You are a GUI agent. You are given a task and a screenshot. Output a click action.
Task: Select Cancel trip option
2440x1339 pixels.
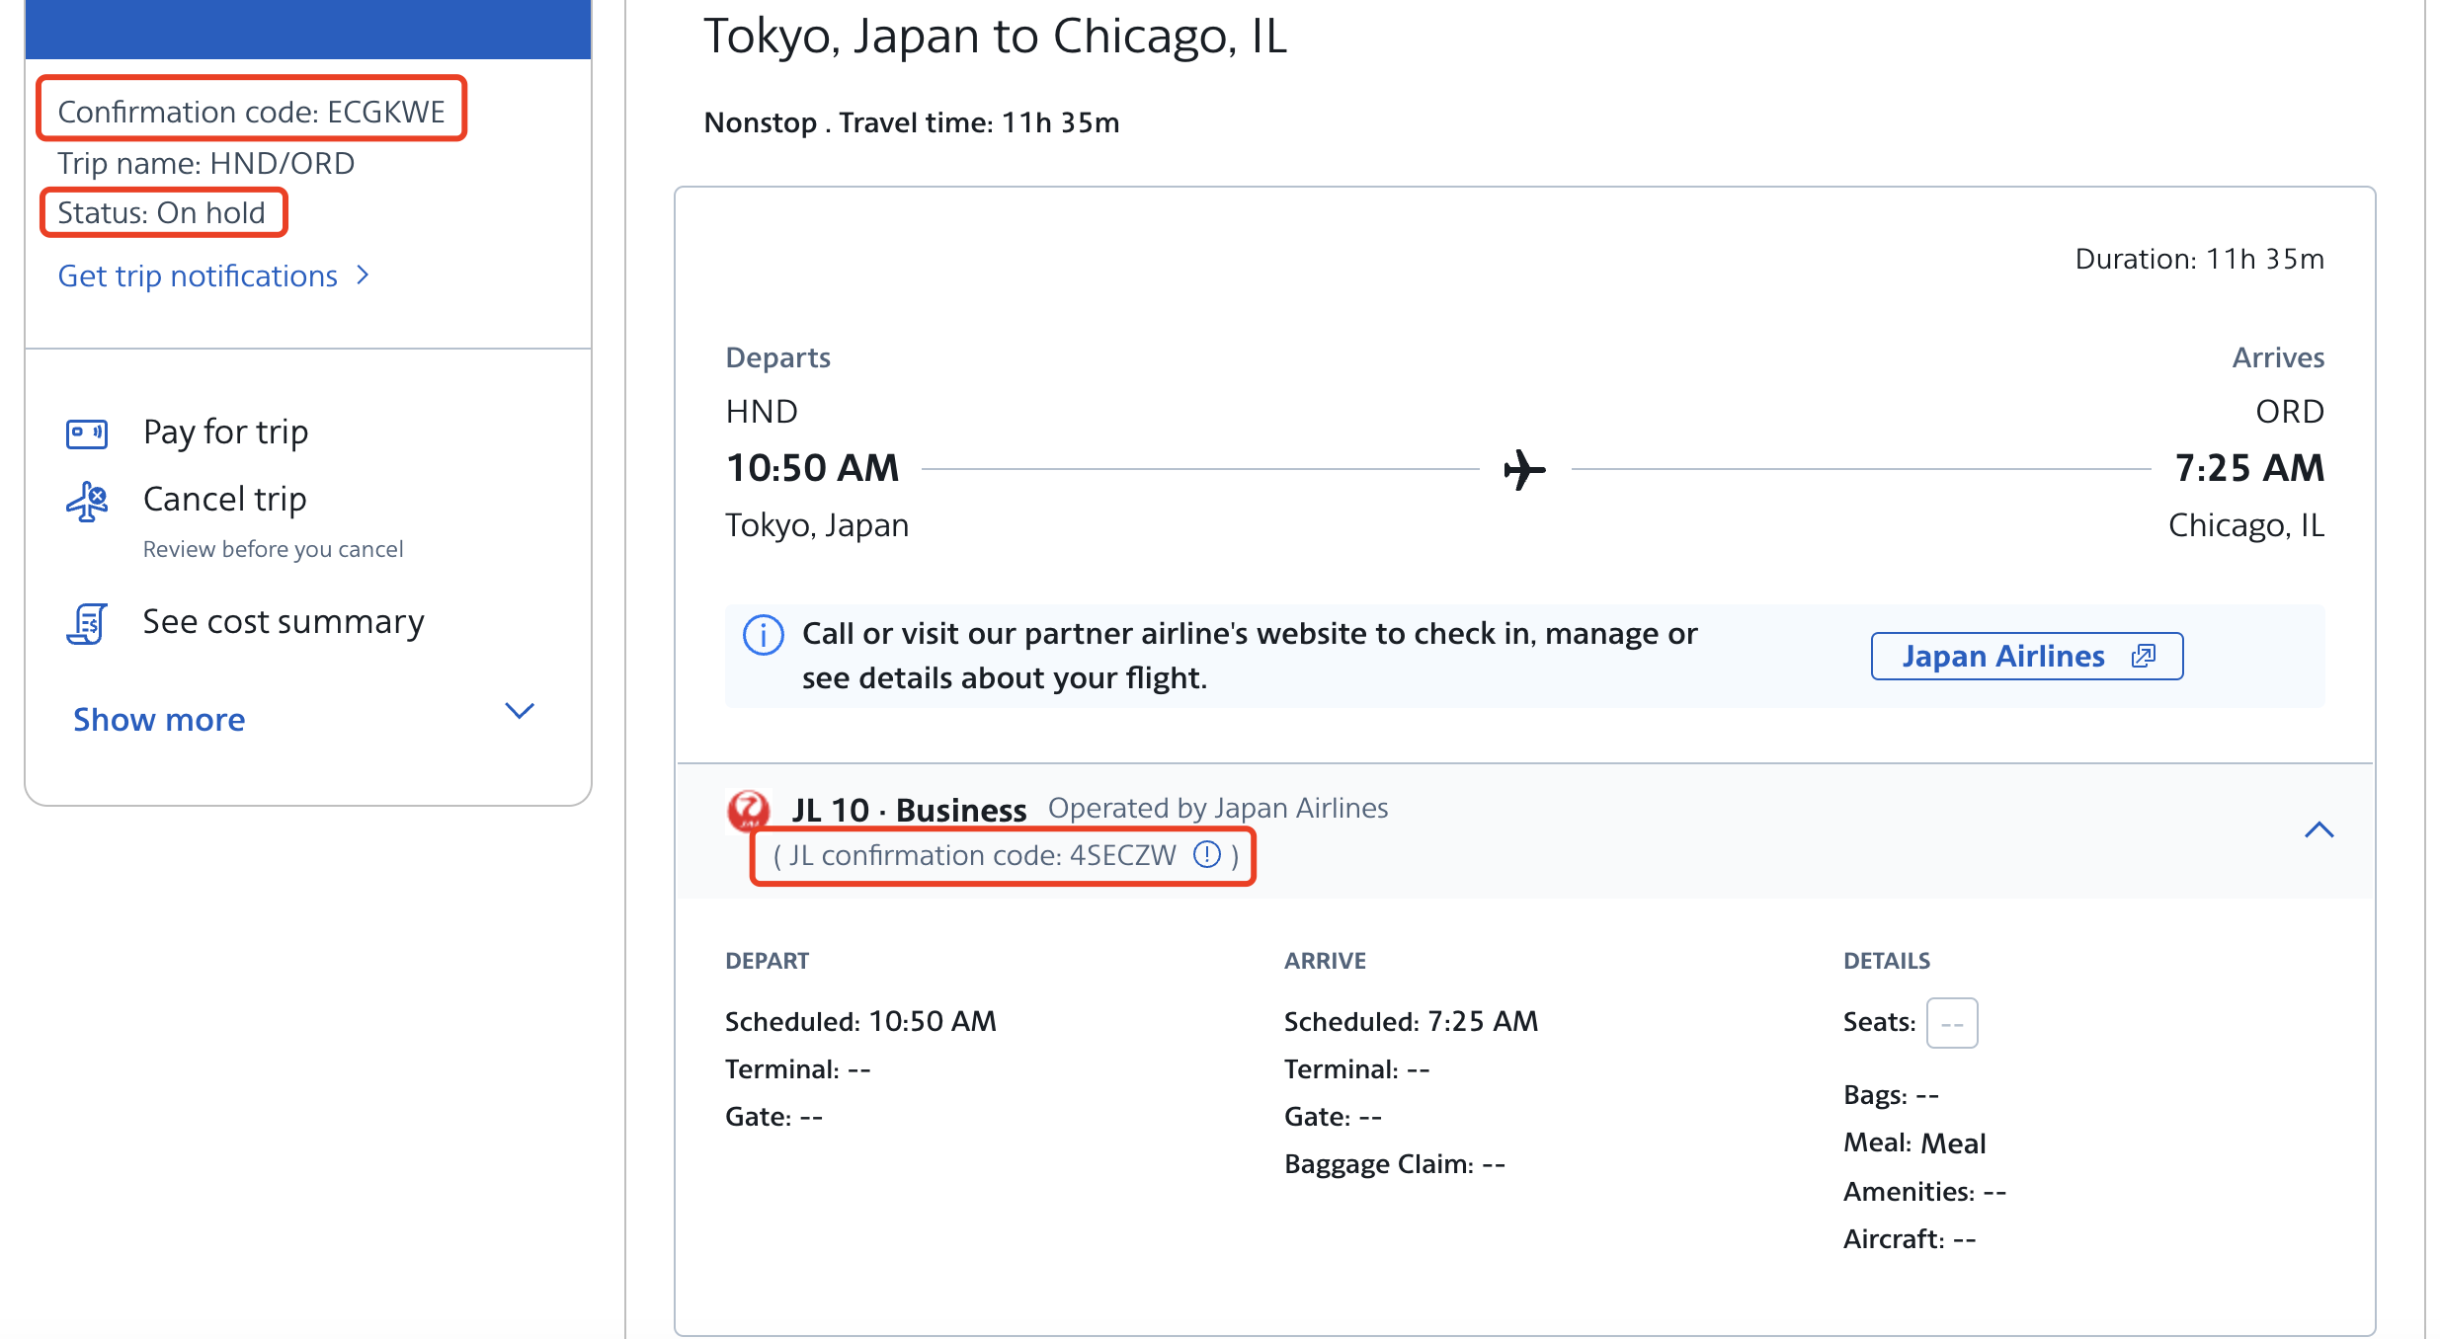[x=224, y=500]
